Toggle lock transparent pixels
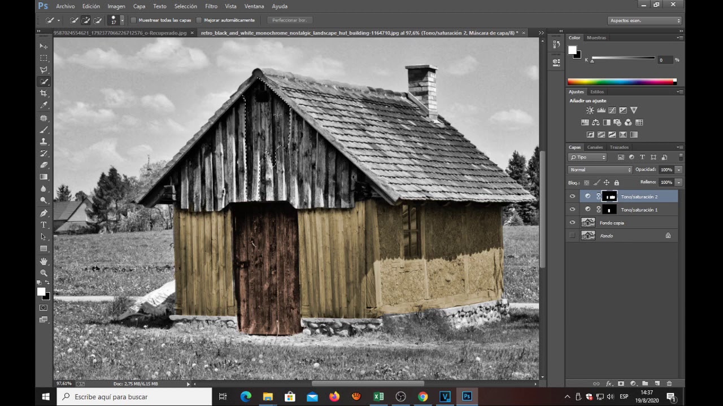 586,183
